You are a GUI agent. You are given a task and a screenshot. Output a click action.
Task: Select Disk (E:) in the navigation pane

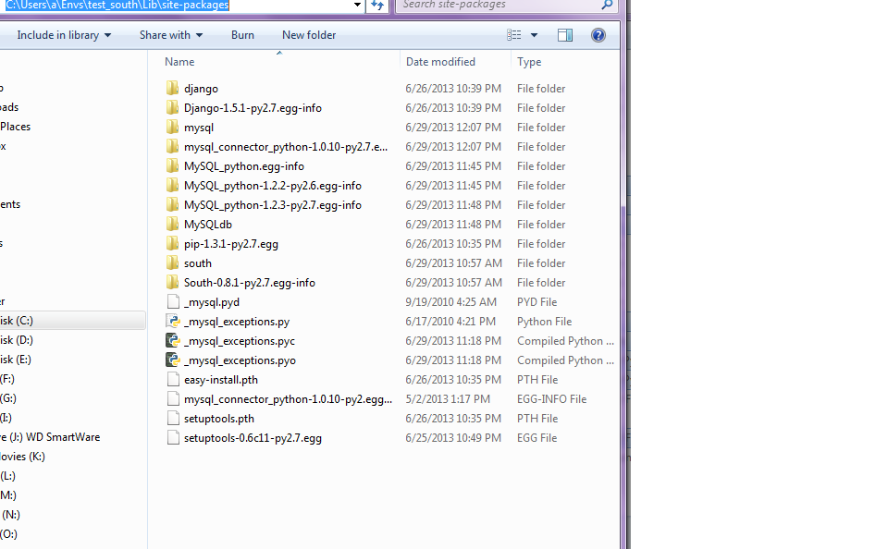16,360
